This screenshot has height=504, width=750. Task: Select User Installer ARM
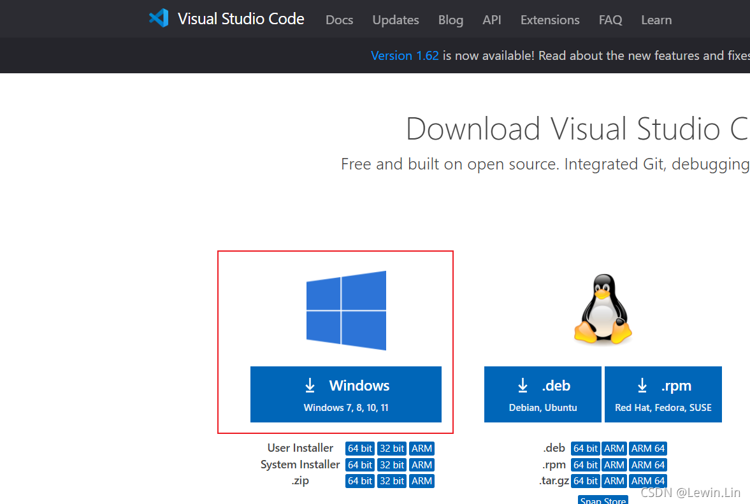[422, 449]
